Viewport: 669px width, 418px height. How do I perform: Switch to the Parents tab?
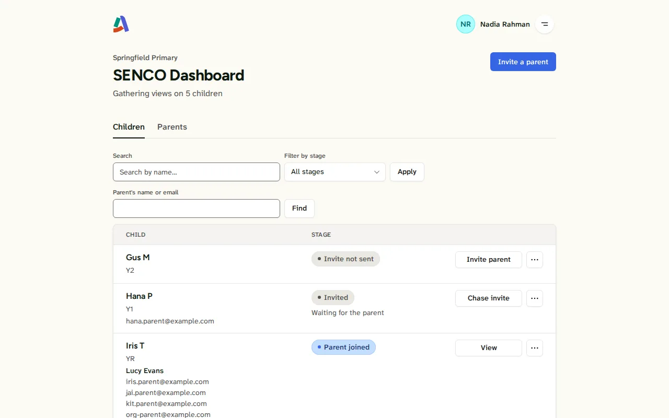pyautogui.click(x=172, y=127)
